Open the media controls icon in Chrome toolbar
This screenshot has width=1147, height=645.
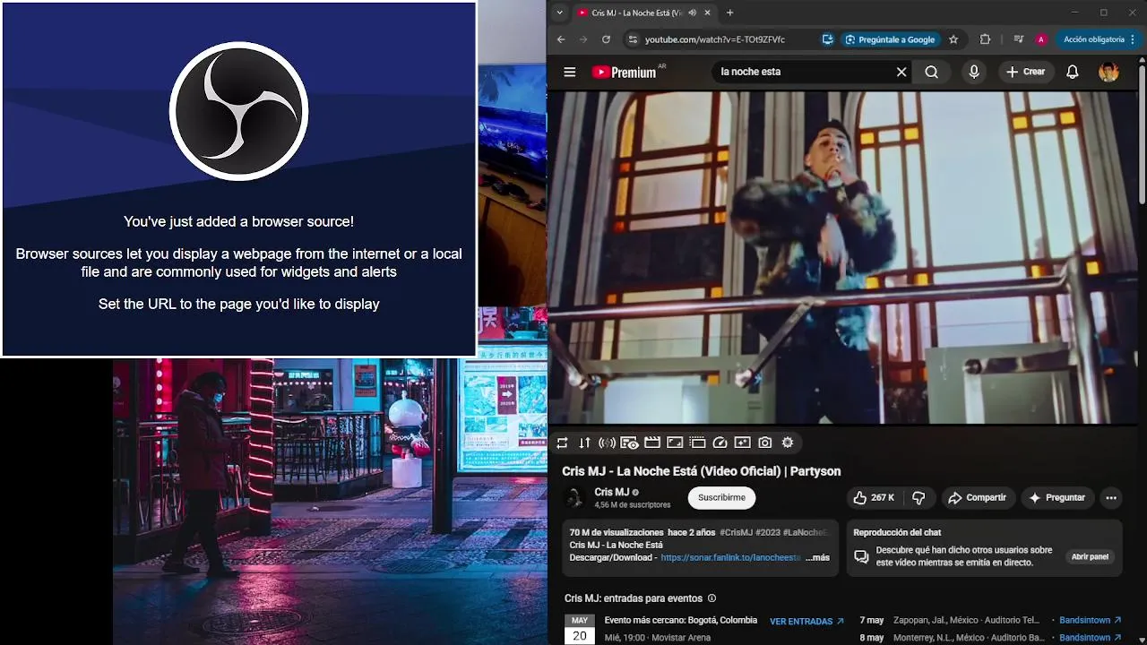pos(1018,39)
